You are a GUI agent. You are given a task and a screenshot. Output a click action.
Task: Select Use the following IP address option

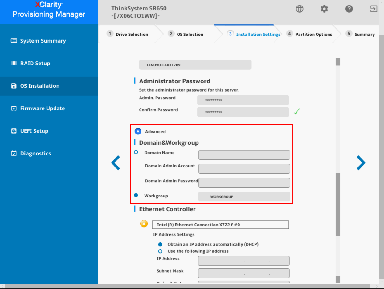click(160, 251)
